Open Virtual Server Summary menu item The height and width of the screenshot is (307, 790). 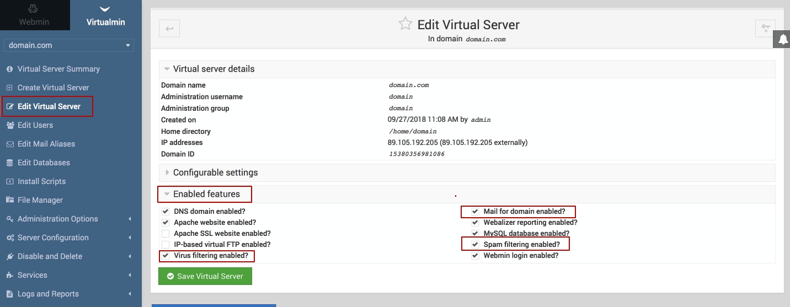[x=58, y=69]
